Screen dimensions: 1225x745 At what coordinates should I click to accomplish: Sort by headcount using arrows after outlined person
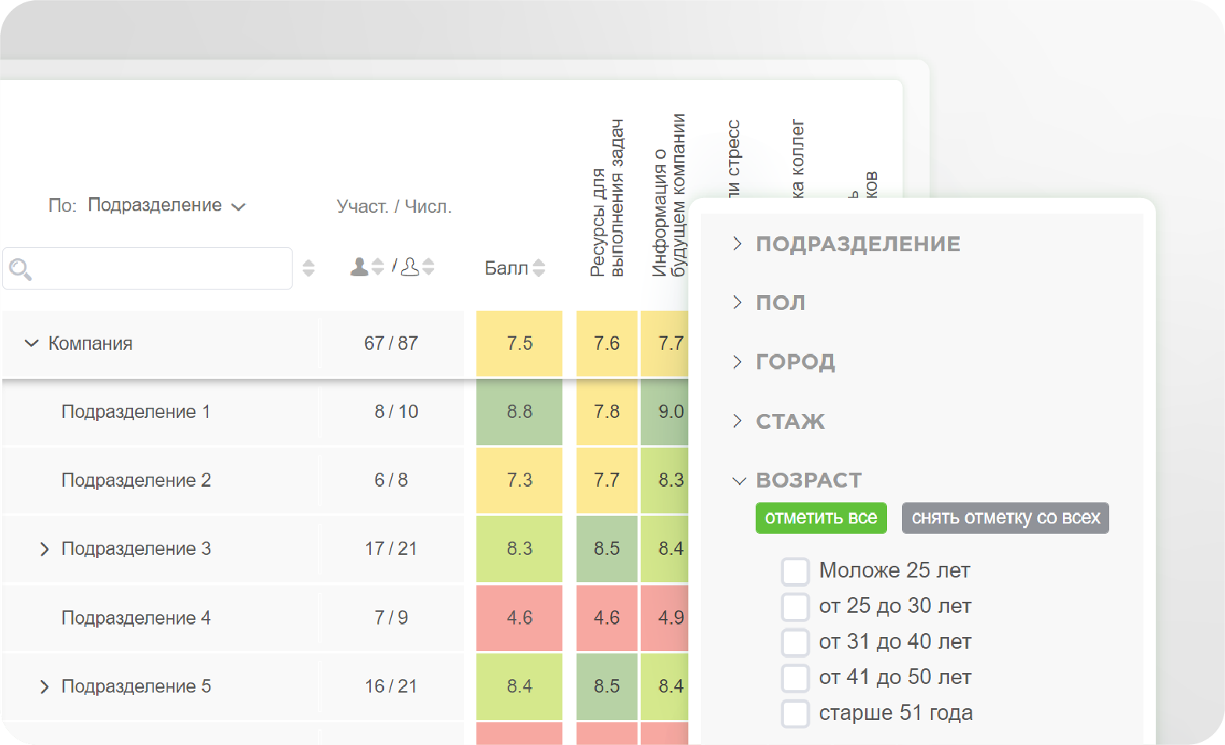[x=428, y=268]
